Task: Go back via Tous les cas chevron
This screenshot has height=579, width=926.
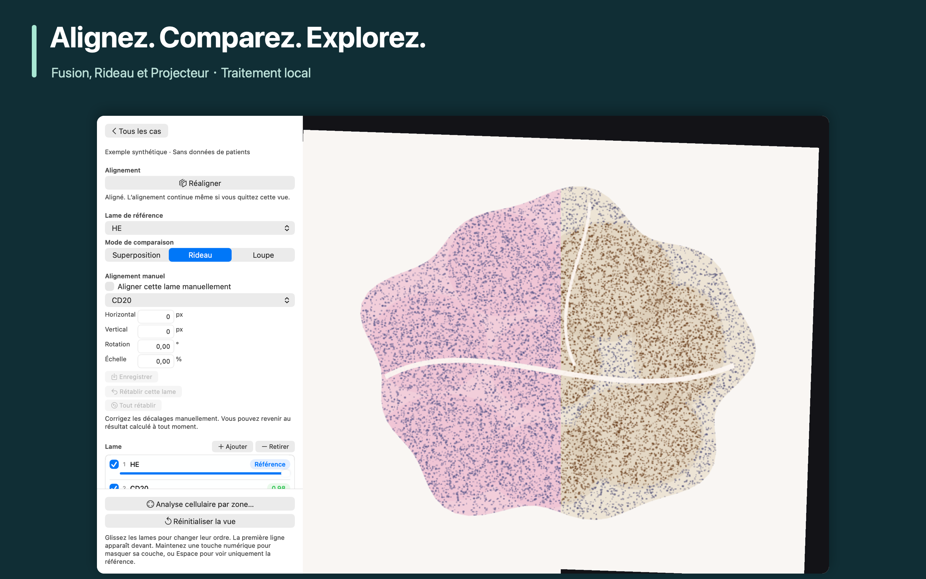Action: 114,131
